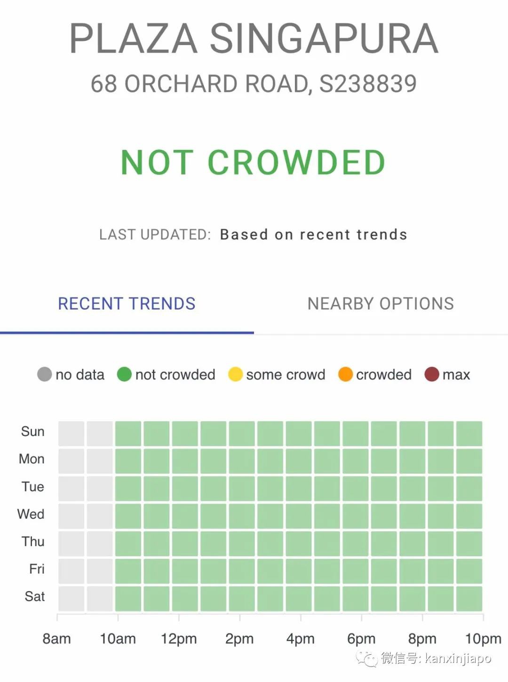Click the green not crowded legend dot

[124, 374]
